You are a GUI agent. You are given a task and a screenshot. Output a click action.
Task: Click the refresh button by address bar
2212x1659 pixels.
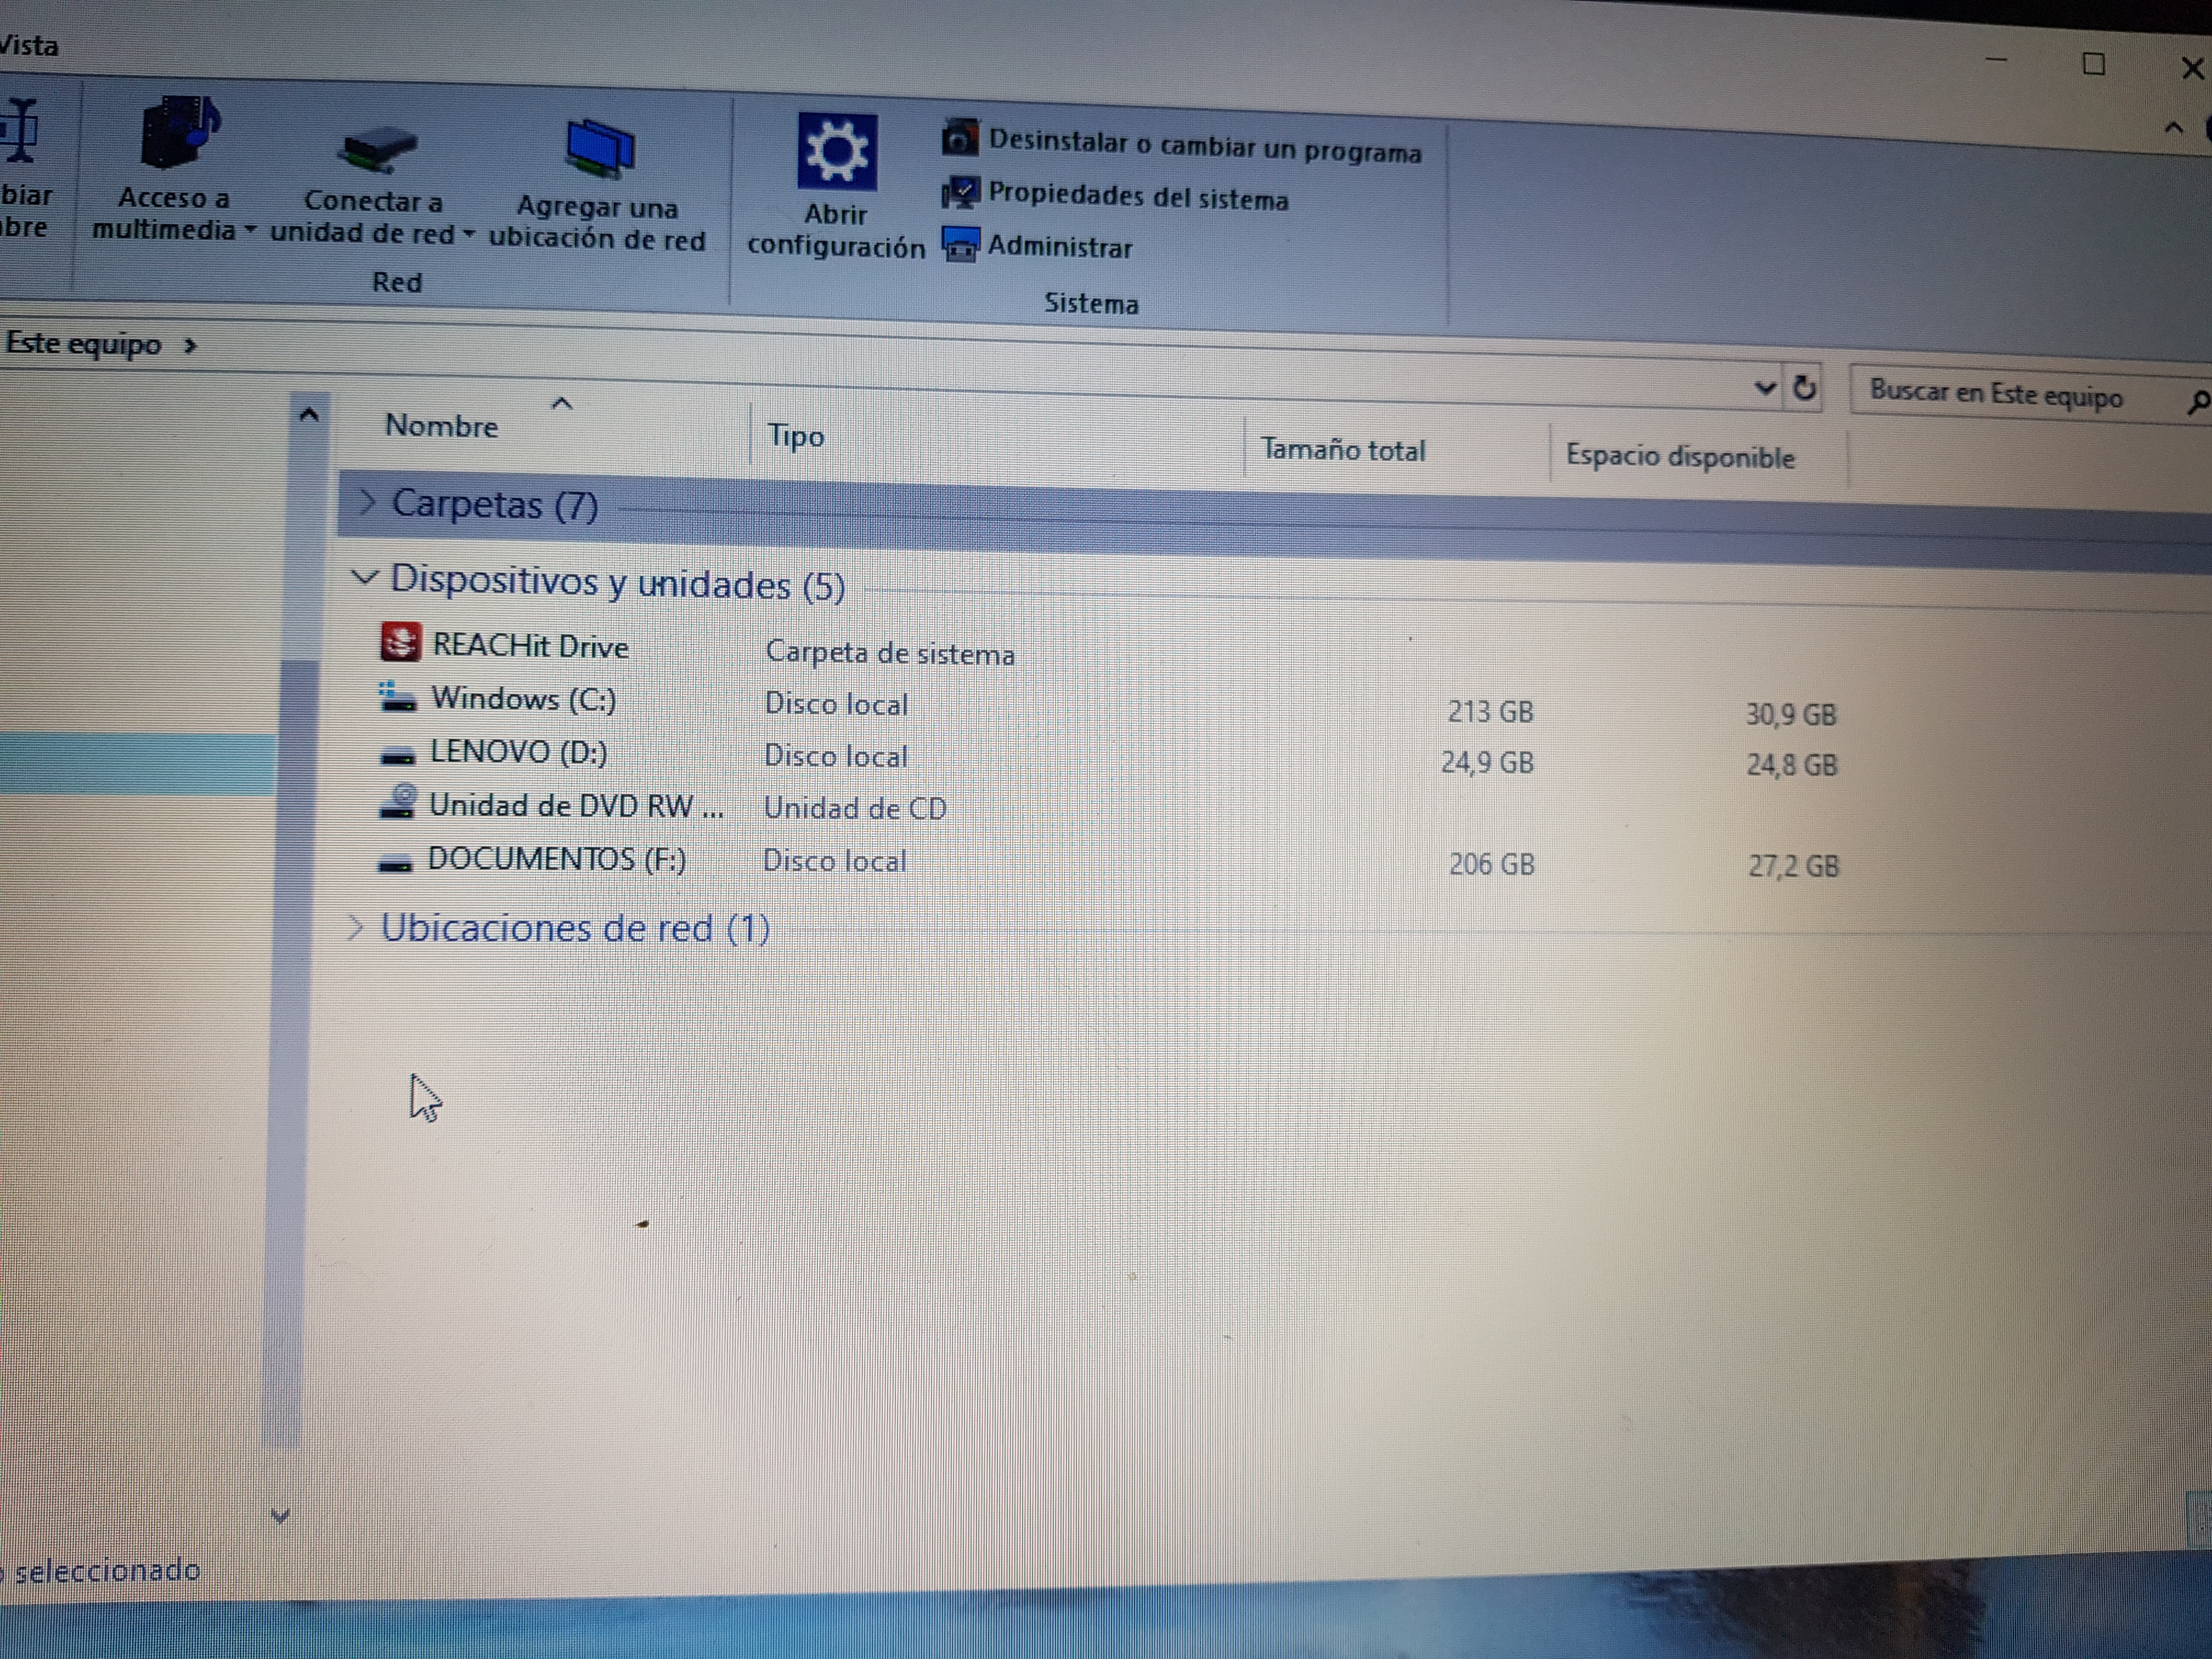[x=1804, y=388]
